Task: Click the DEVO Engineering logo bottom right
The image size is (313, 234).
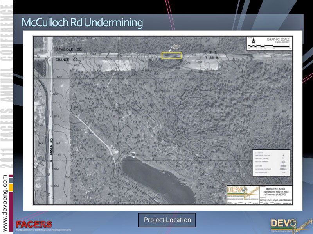Action: pos(289,225)
